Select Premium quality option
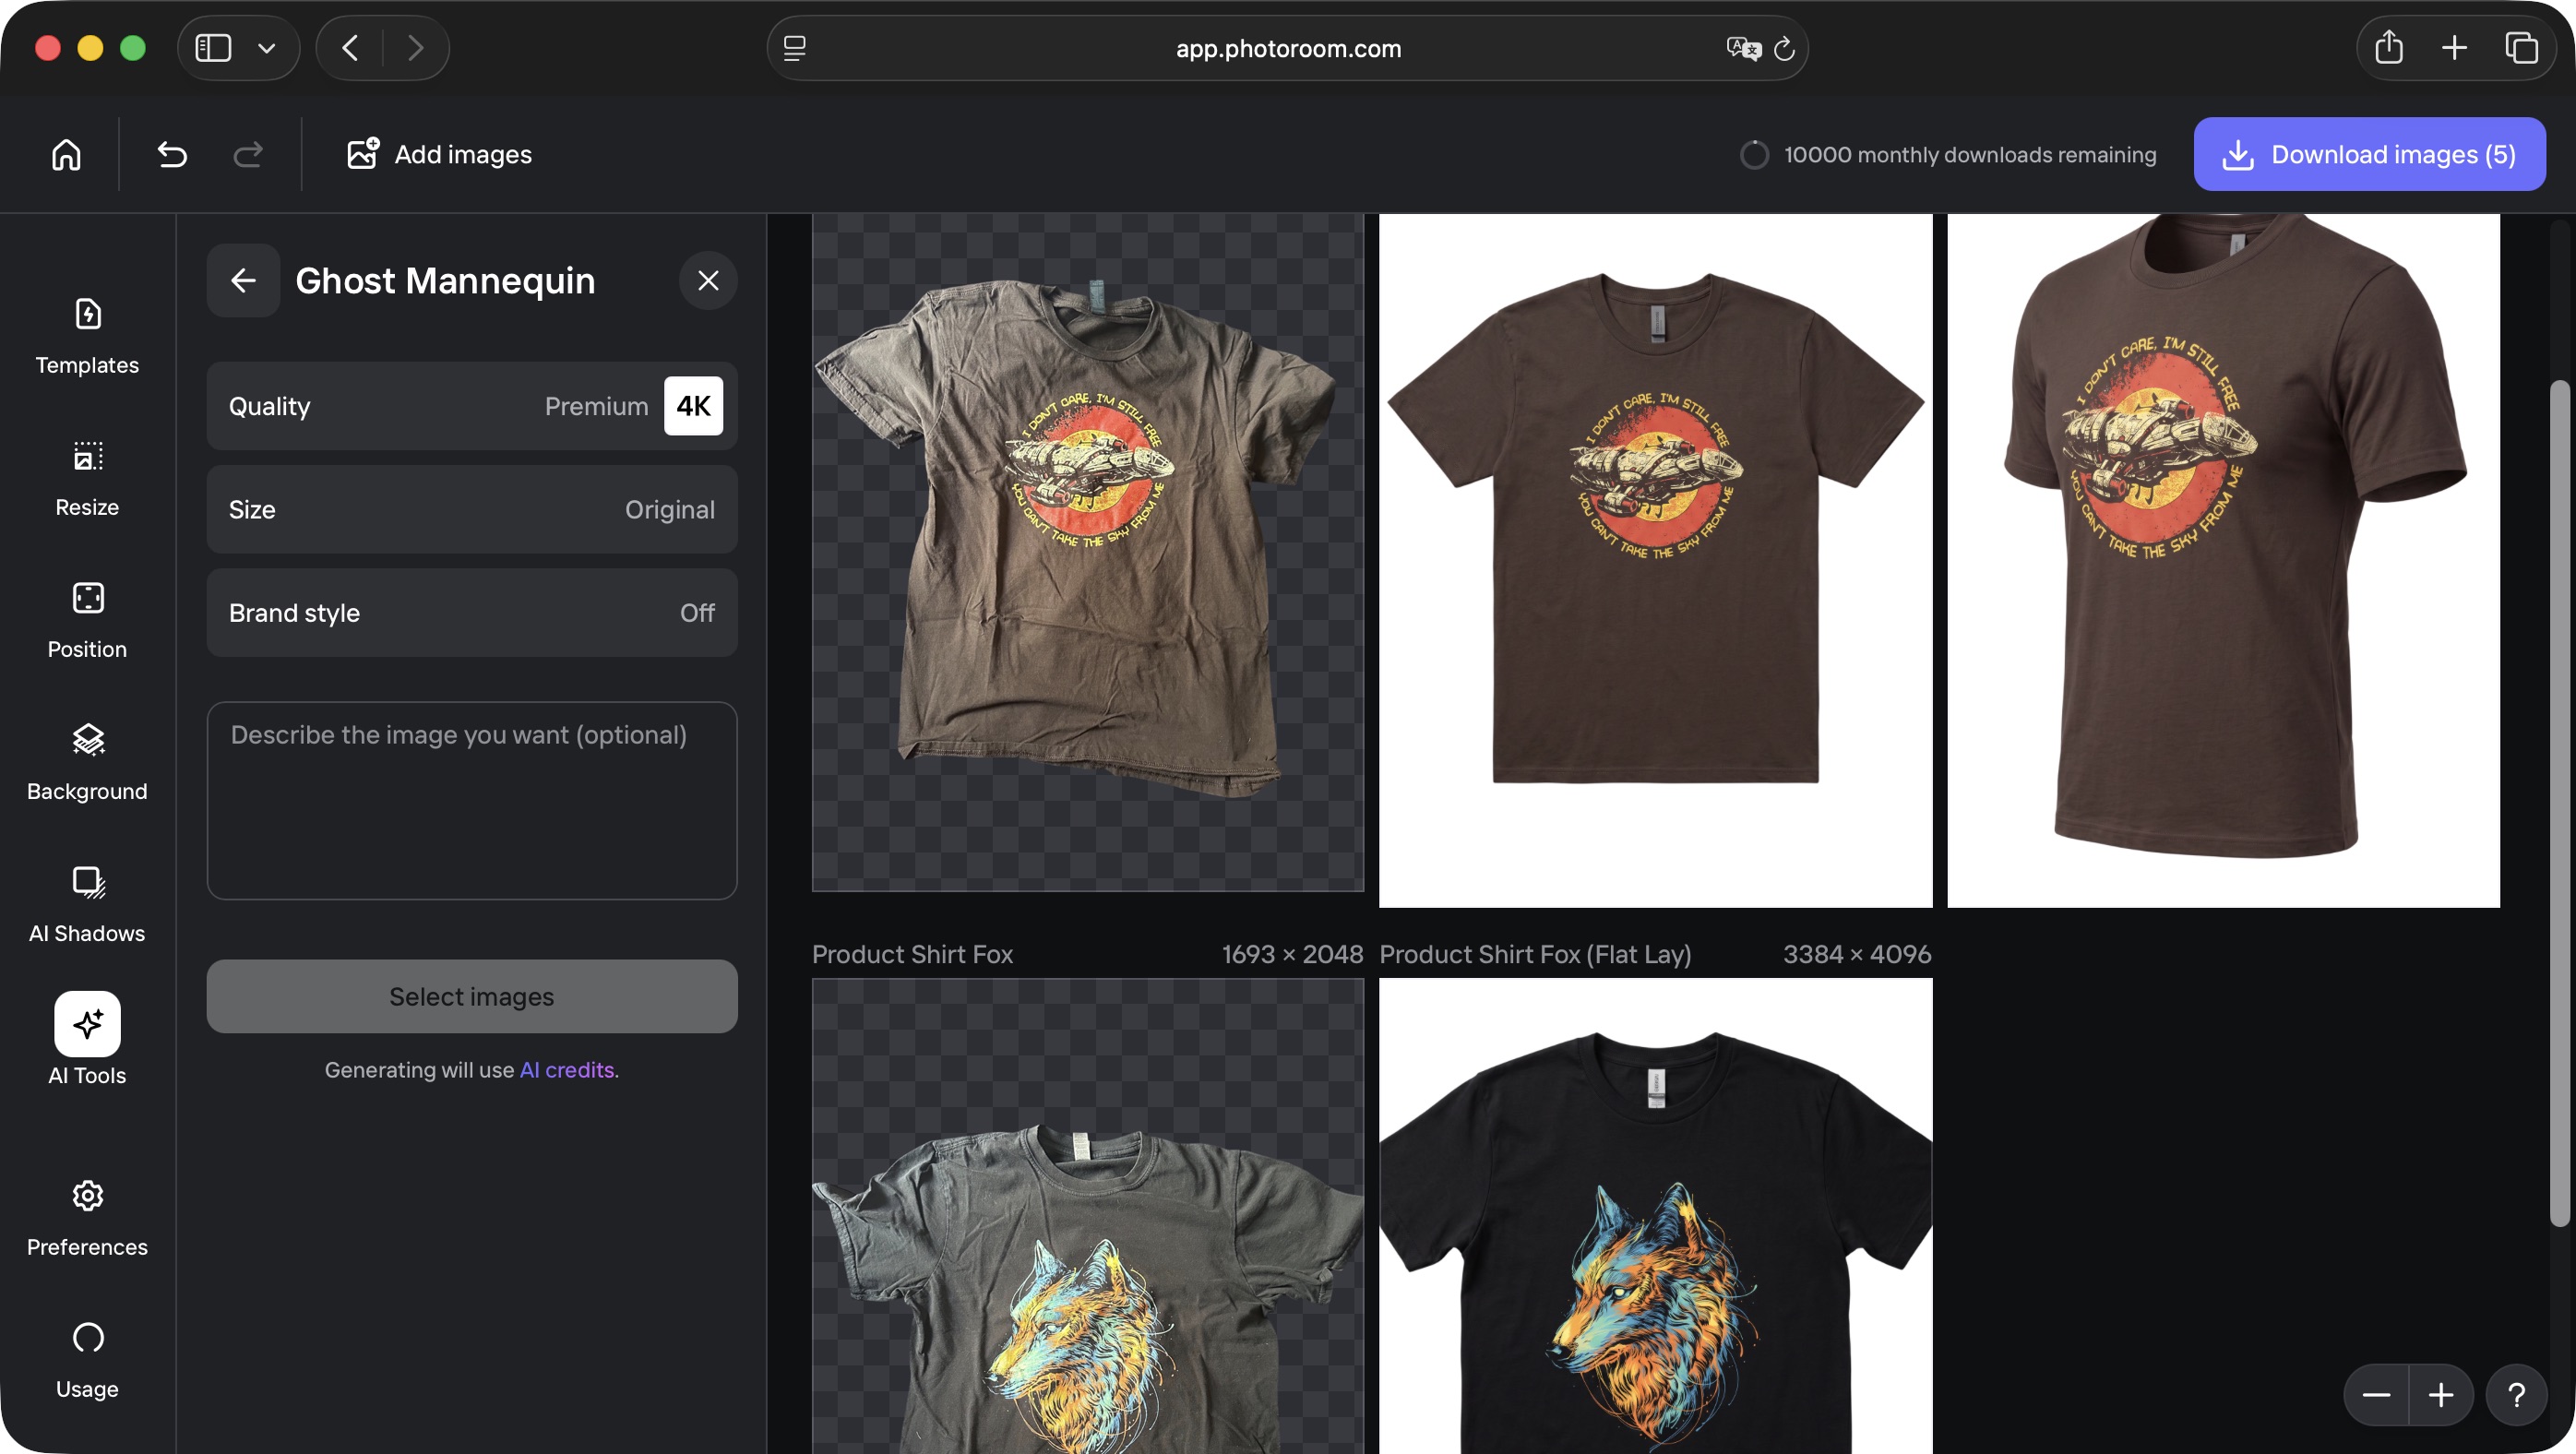 (596, 406)
